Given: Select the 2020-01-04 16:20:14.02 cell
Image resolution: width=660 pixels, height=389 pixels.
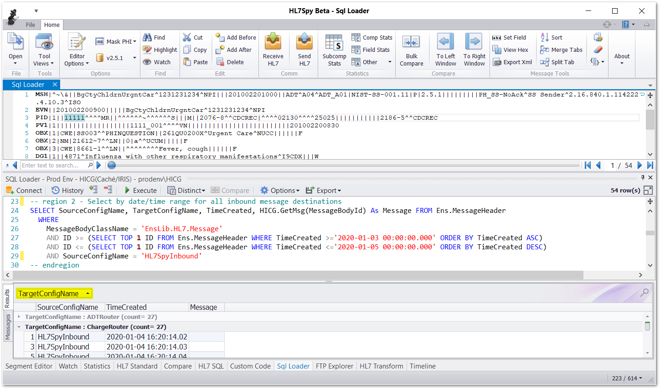Looking at the screenshot, I should pyautogui.click(x=147, y=337).
